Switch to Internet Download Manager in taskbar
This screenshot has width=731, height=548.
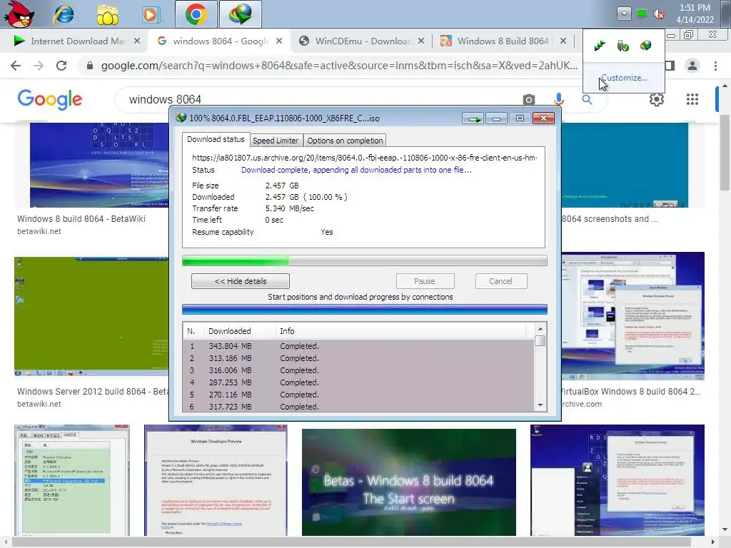pos(240,14)
